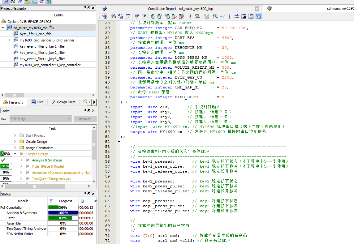Expand Analysis & Synthesis task

point(21,160)
